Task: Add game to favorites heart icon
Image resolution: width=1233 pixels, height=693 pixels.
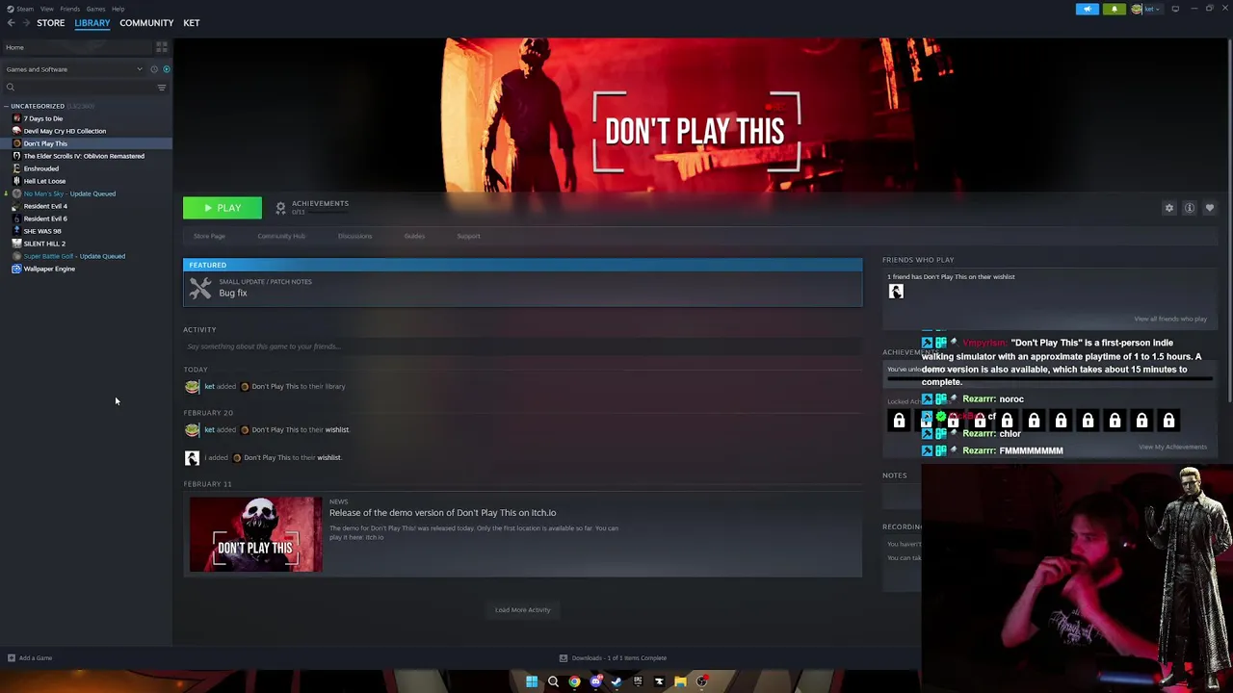Action: click(1210, 208)
